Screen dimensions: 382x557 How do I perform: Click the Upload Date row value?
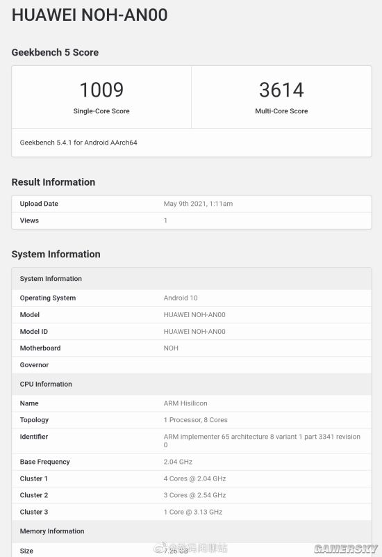[x=198, y=204]
